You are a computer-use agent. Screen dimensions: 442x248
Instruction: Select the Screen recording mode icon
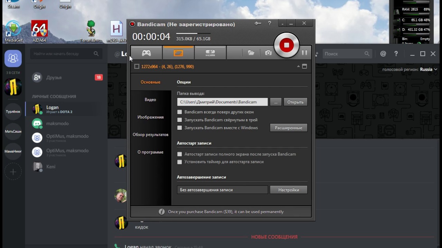coord(178,53)
